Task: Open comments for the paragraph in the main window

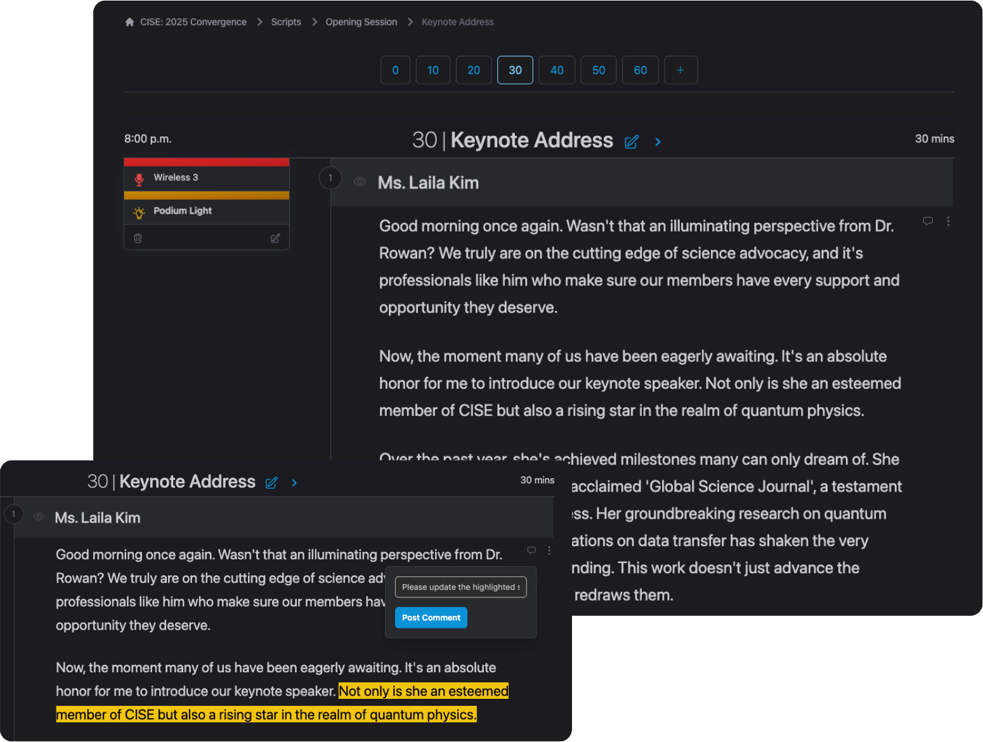Action: point(928,221)
